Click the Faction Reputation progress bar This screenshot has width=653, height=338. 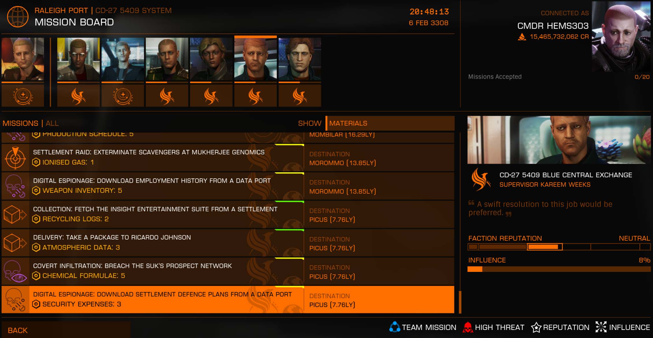tap(559, 247)
